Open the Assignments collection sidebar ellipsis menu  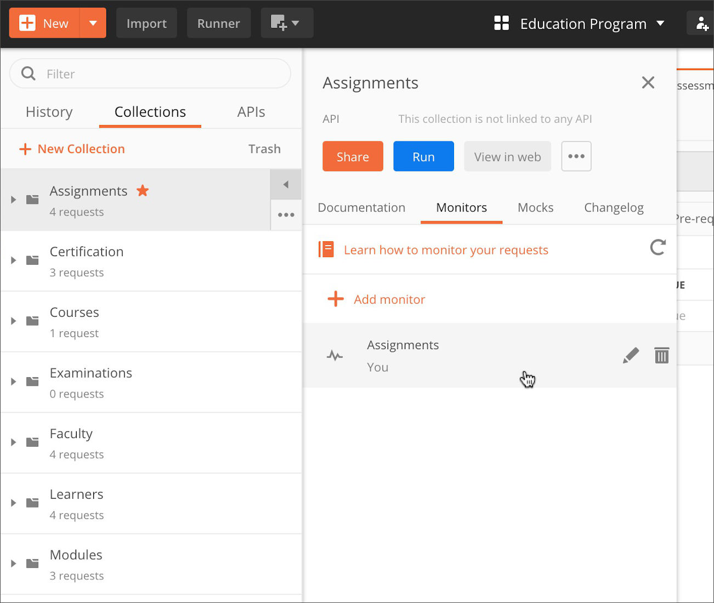click(x=286, y=215)
